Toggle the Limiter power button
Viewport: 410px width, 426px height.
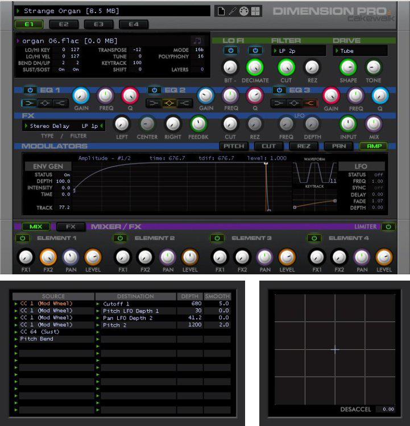tap(388, 227)
